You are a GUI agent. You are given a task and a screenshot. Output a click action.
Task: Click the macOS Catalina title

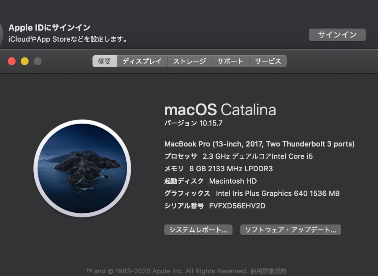[x=220, y=110]
